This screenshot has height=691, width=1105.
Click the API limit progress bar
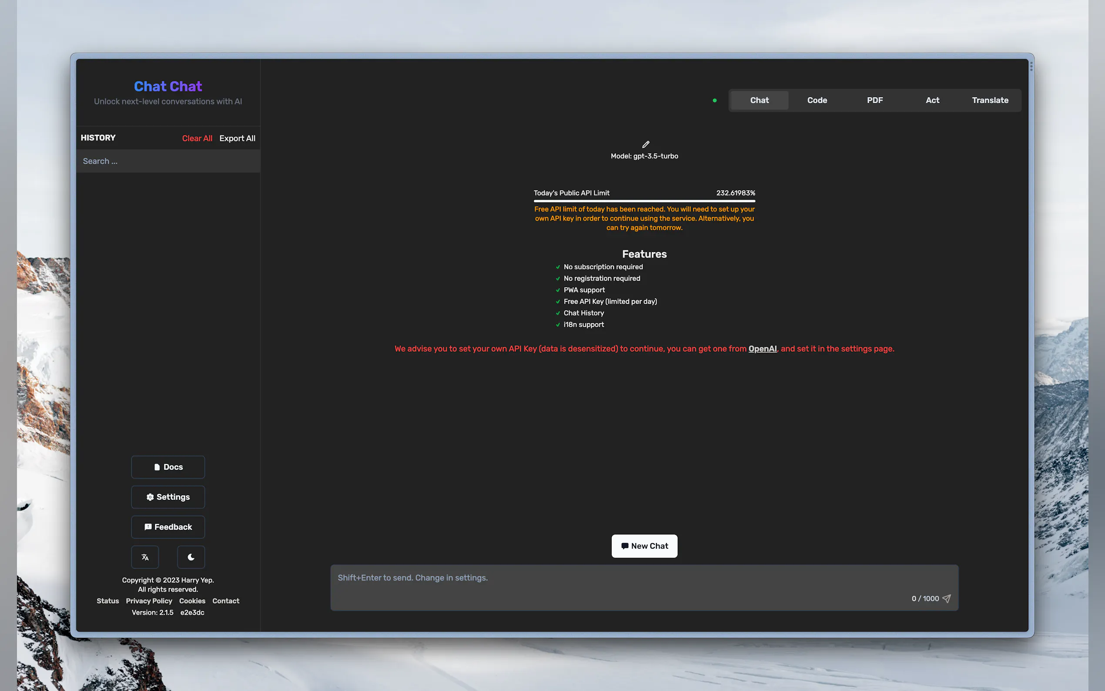point(644,201)
